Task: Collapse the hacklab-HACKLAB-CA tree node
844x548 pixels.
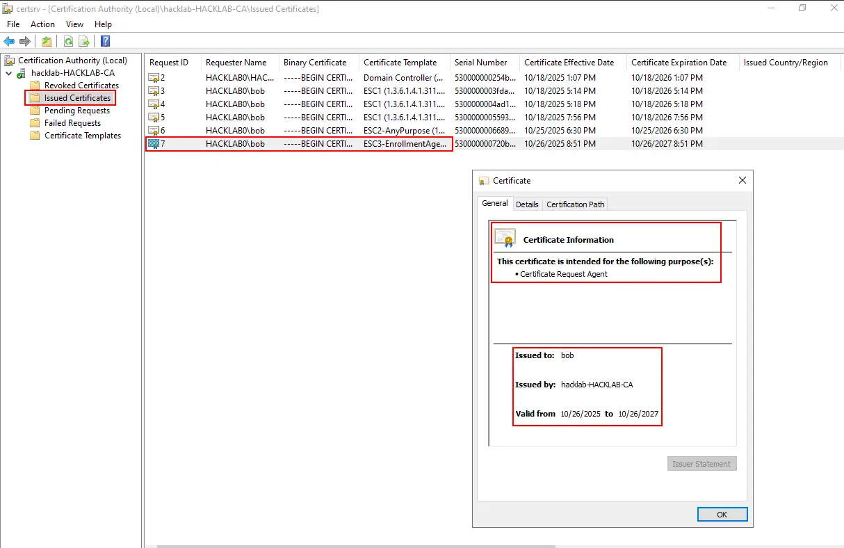Action: 8,73
